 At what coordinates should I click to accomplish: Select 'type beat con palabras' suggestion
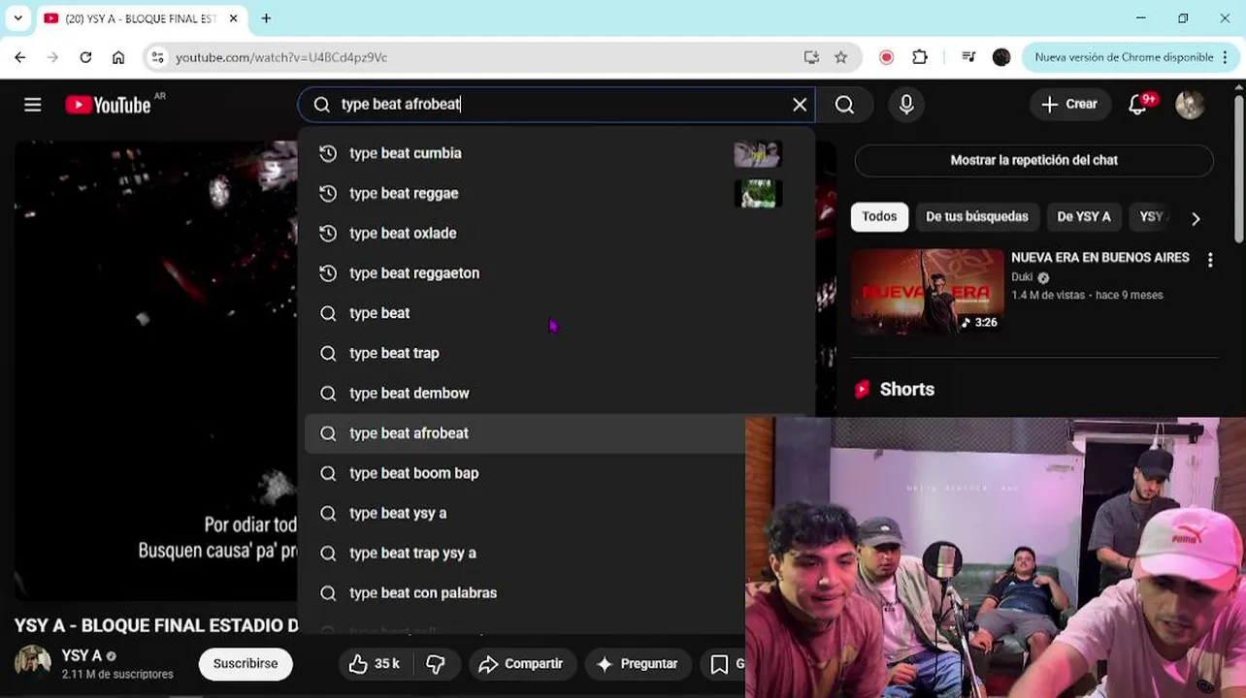pyautogui.click(x=525, y=592)
